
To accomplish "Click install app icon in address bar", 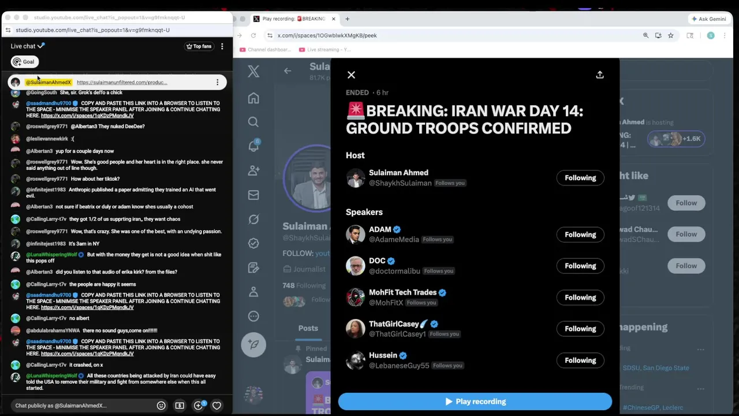I will [x=658, y=35].
